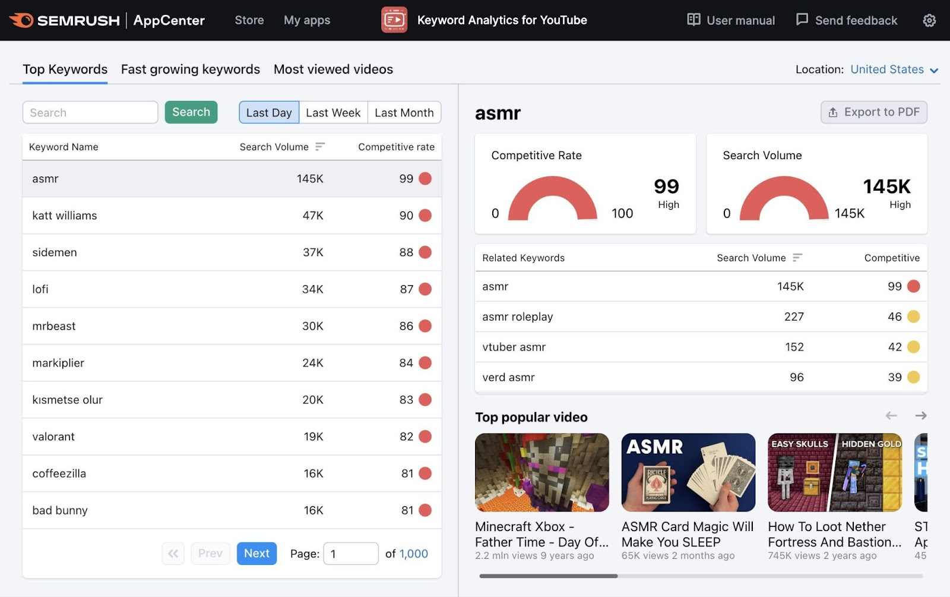This screenshot has height=597, width=950.
Task: Open the Minecraft Xbox Father Time video thumbnail
Action: [542, 472]
